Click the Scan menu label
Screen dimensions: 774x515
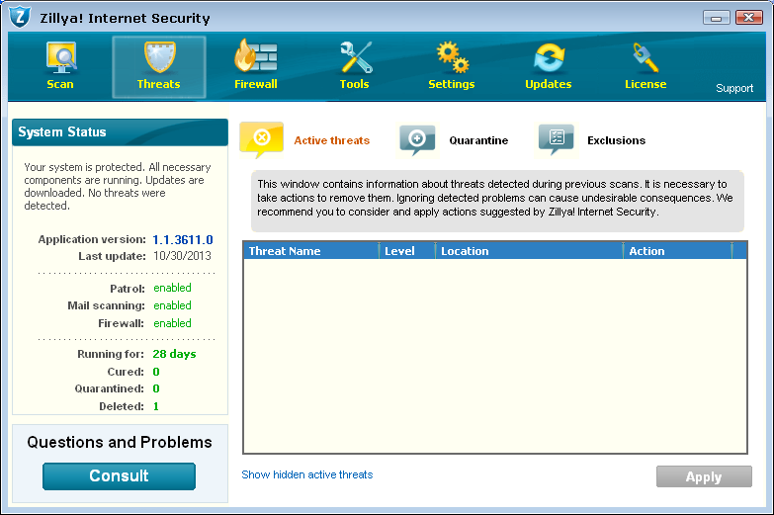tap(60, 84)
